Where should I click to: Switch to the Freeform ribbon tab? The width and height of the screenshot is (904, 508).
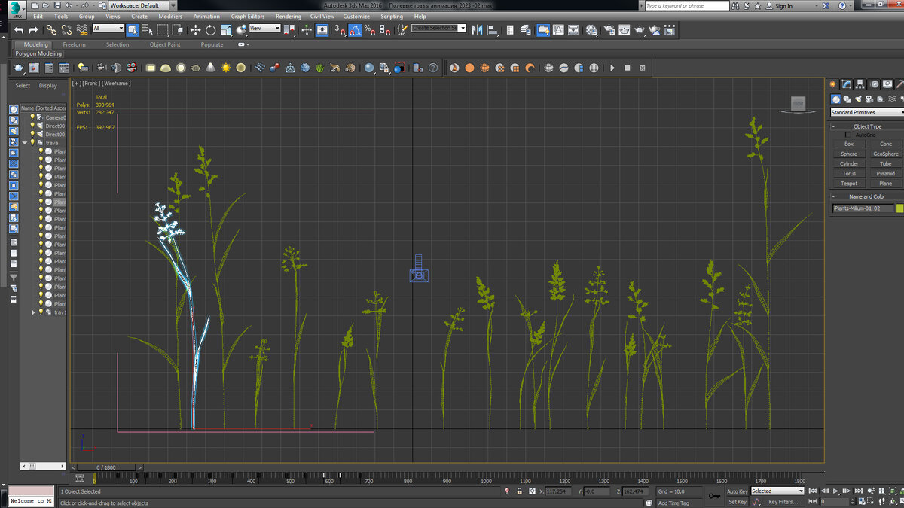pos(75,44)
